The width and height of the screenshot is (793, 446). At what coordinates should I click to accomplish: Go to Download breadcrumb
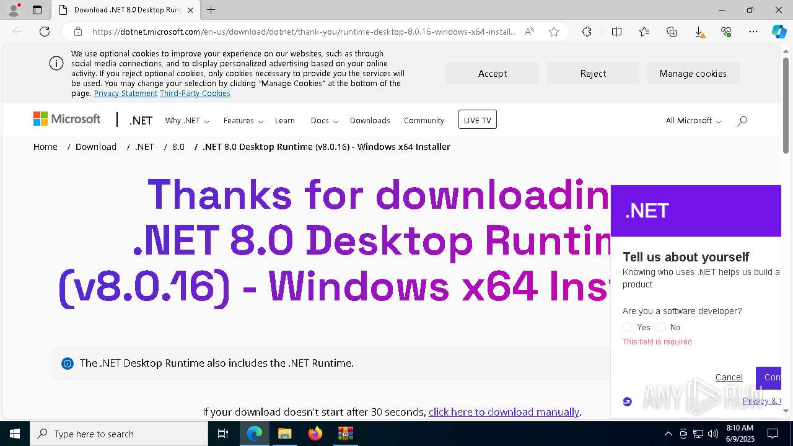(96, 147)
